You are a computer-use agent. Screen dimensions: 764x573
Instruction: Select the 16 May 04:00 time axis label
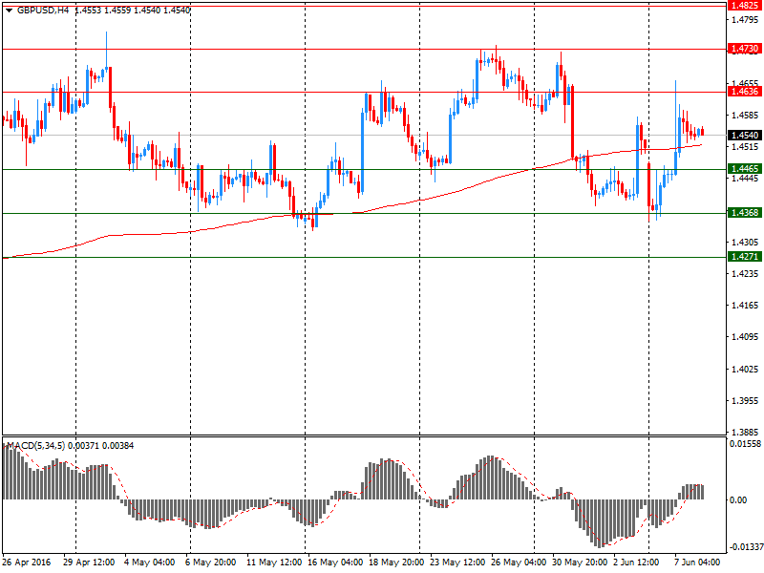(335, 562)
